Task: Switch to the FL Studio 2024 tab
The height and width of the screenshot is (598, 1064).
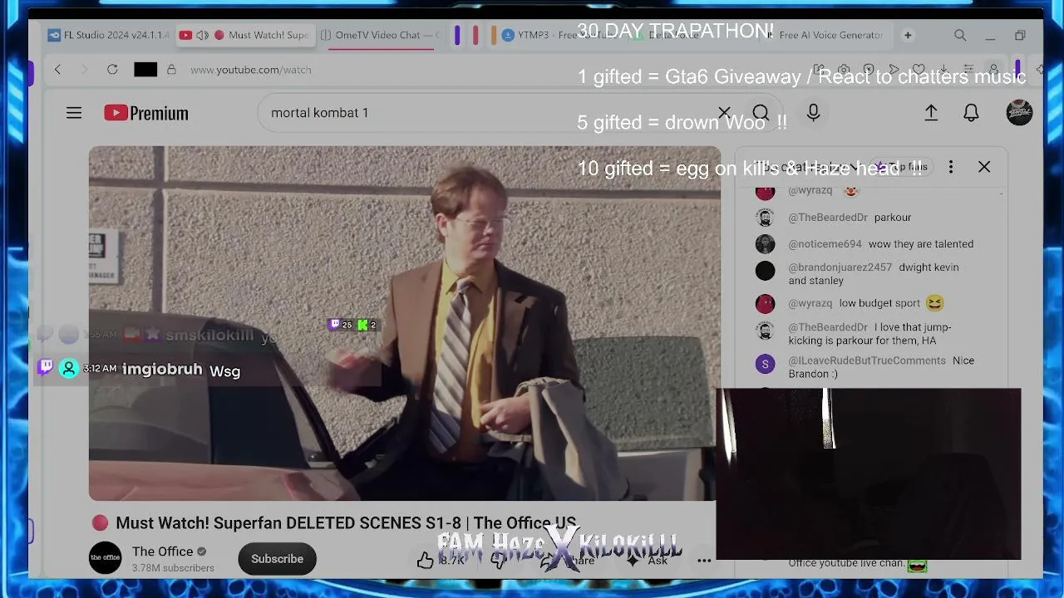Action: pos(109,36)
